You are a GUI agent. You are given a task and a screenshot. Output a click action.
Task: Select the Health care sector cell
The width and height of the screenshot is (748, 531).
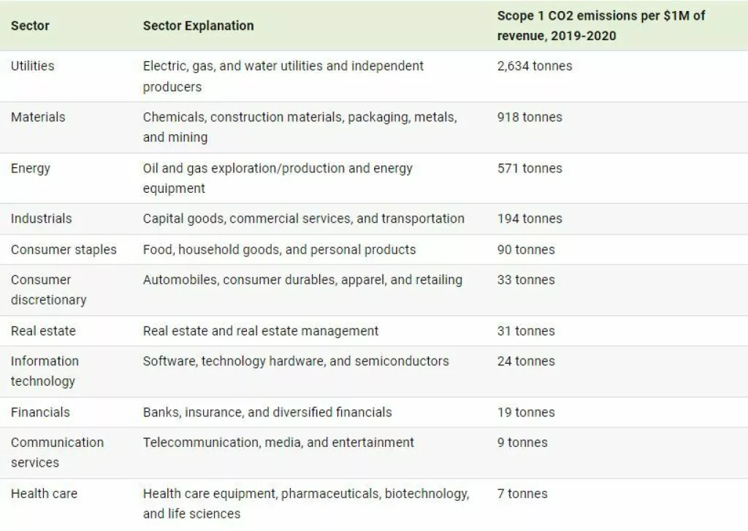pos(44,494)
